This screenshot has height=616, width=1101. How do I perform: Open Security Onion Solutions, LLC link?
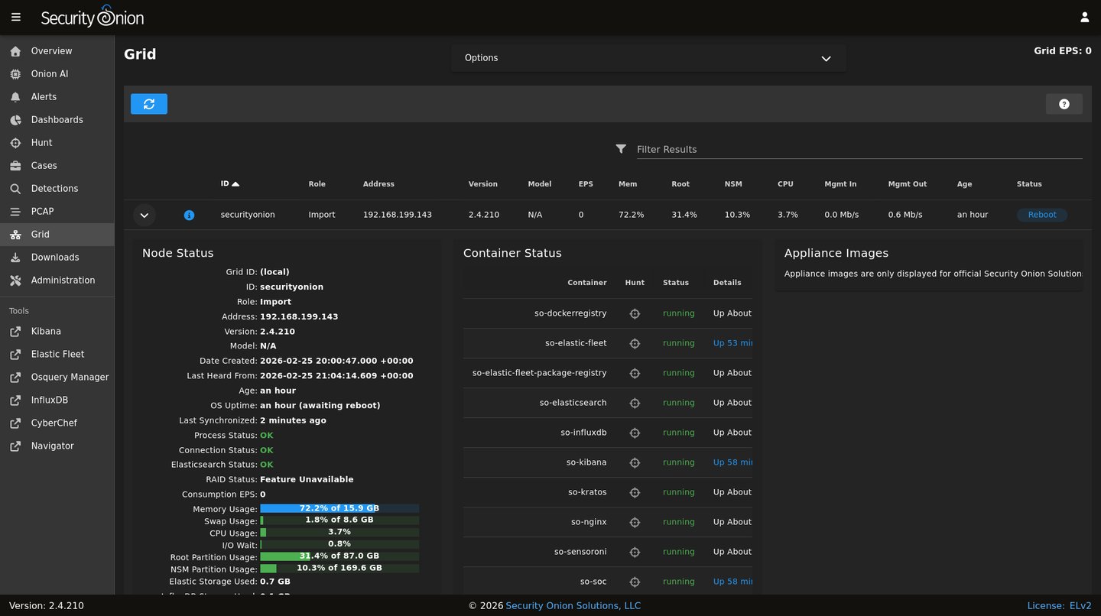[x=573, y=606]
